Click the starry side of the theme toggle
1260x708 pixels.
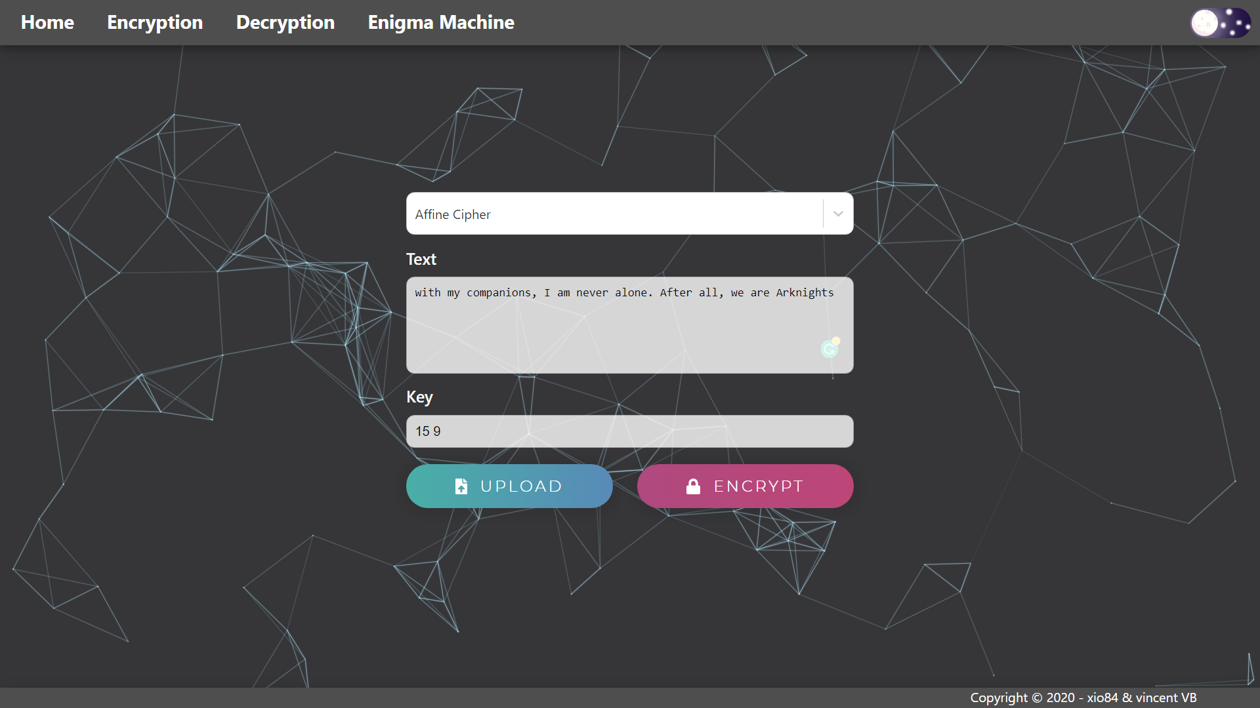(x=1236, y=23)
